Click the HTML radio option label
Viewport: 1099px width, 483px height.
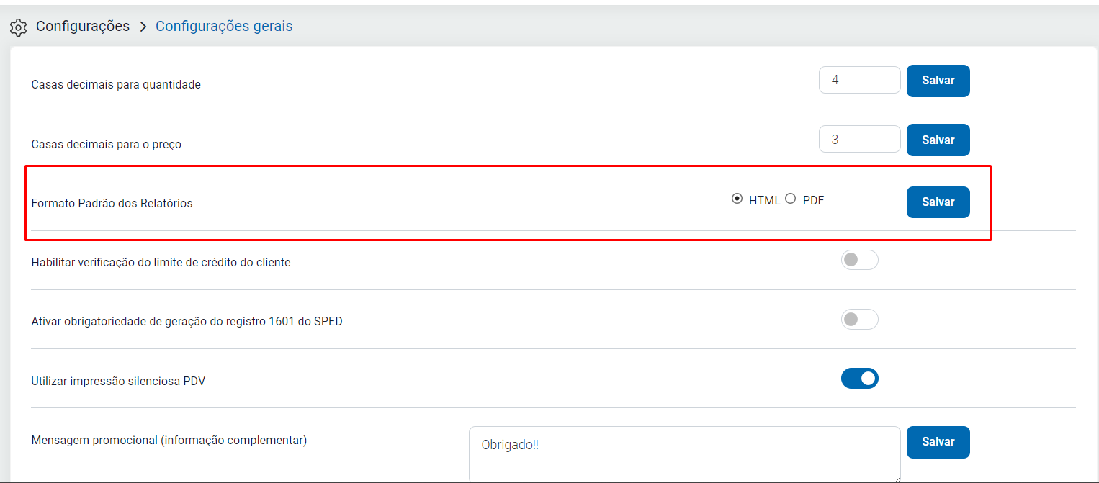pyautogui.click(x=764, y=201)
